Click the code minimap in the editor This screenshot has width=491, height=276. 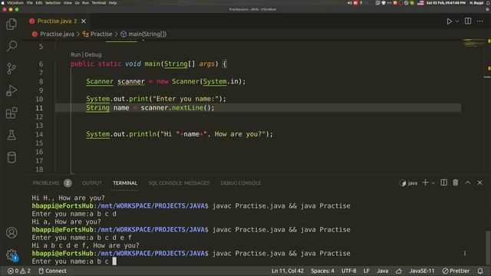point(474,43)
